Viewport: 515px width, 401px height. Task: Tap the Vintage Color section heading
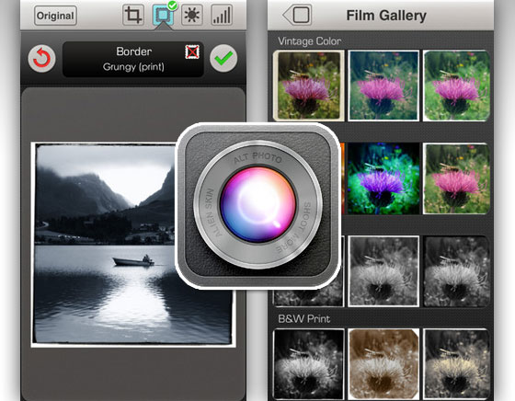309,41
